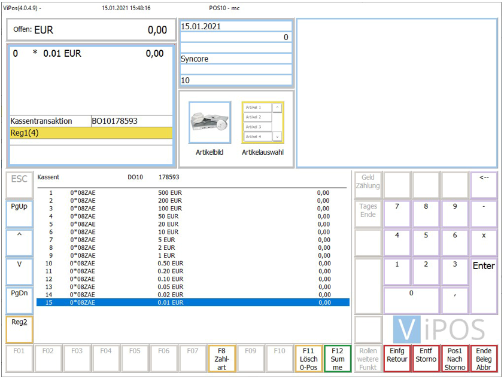Click the Entf Storno button
This screenshot has width=504, height=379.
coord(426,359)
